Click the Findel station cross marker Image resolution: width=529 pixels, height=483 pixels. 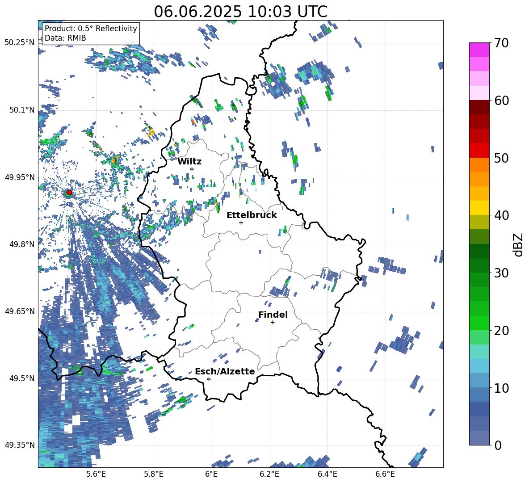pos(273,323)
